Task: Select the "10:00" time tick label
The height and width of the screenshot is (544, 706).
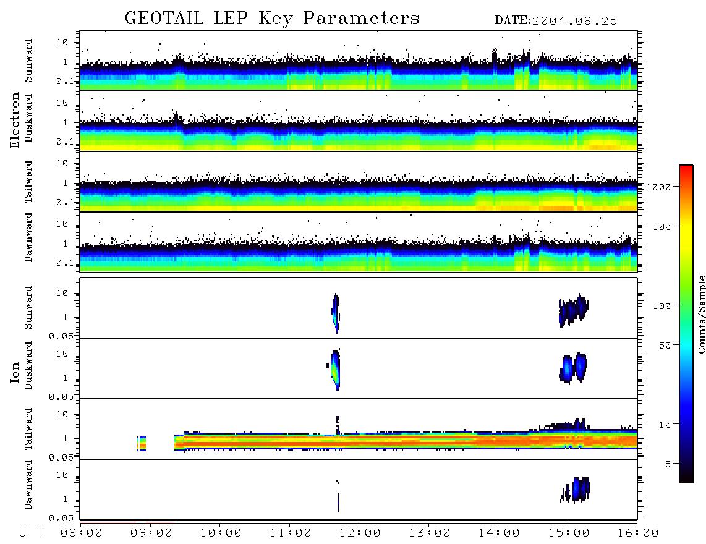Action: 221,533
